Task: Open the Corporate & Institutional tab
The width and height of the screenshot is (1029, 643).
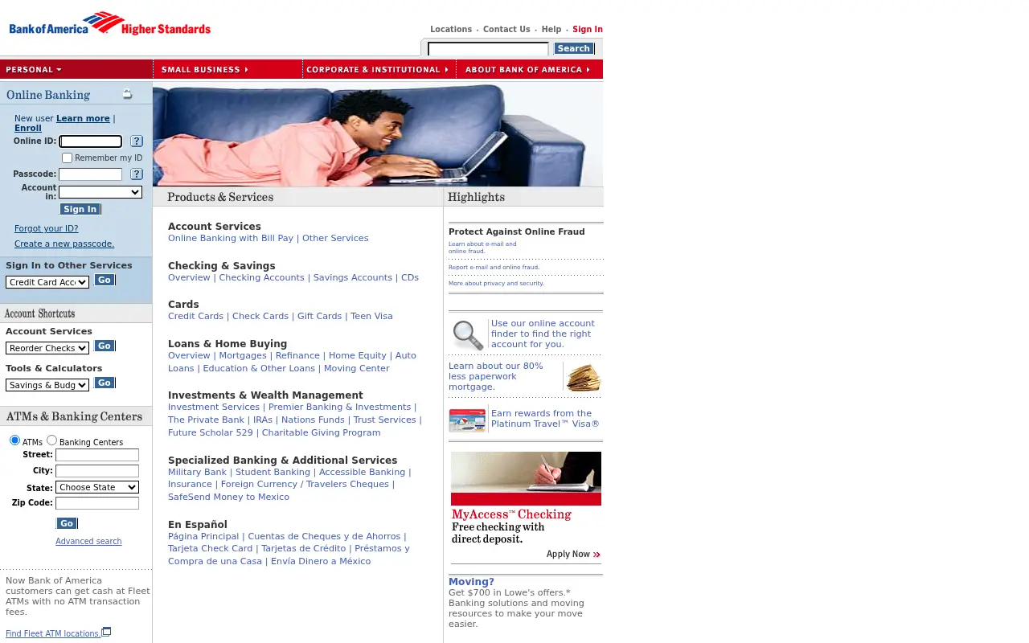Action: point(379,70)
